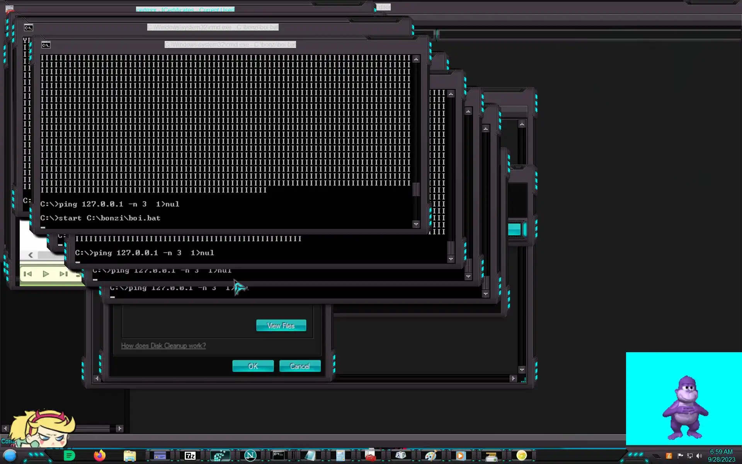
Task: Open 7-Zip from the taskbar
Action: 190,456
